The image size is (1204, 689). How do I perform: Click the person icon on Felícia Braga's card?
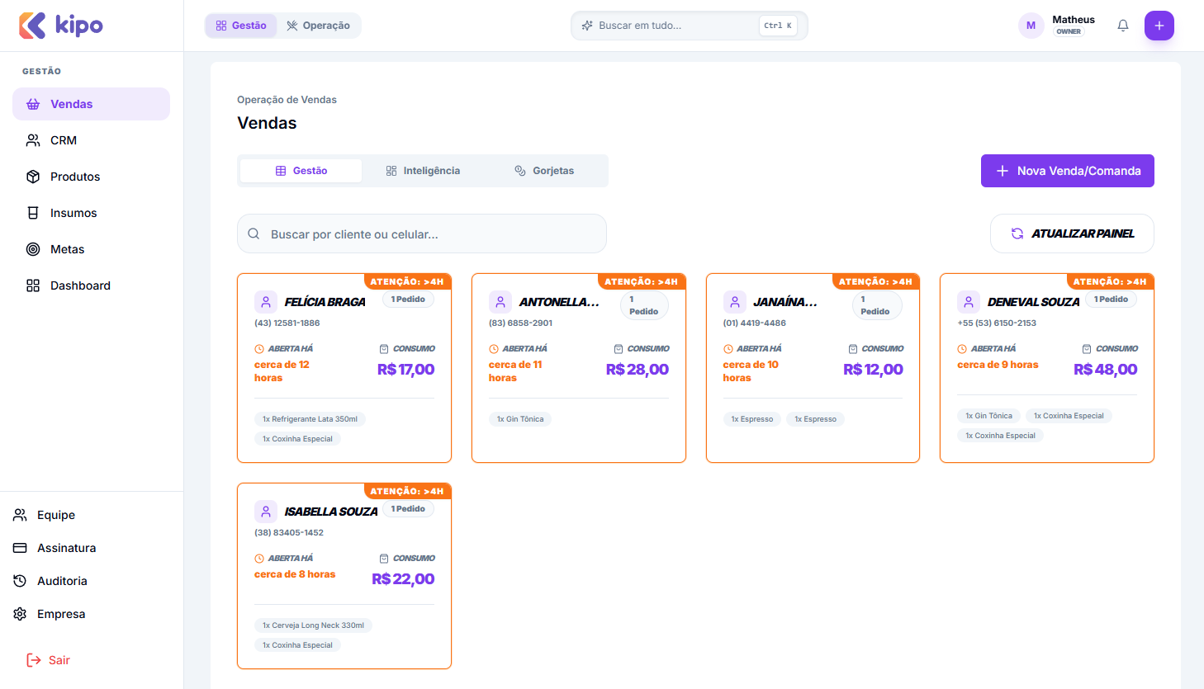265,302
